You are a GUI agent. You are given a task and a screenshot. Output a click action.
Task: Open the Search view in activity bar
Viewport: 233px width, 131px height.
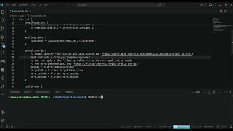[x=3, y=20]
